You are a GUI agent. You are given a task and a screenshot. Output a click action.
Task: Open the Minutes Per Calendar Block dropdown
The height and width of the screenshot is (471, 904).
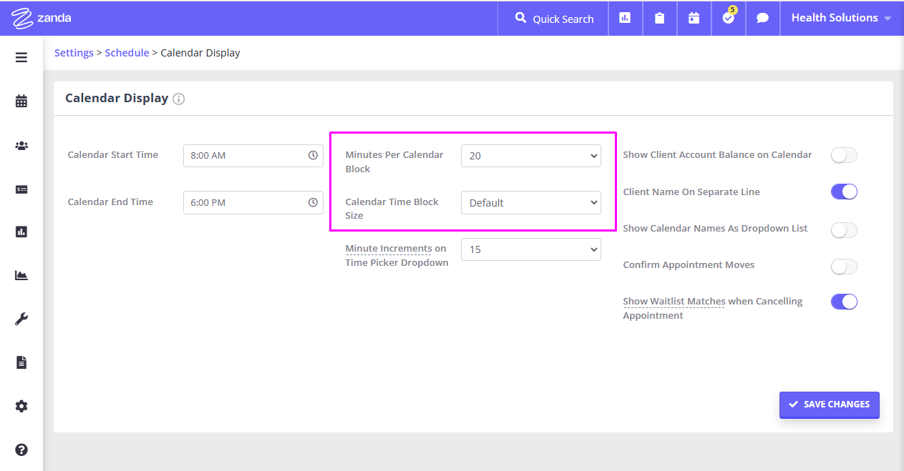pos(530,155)
